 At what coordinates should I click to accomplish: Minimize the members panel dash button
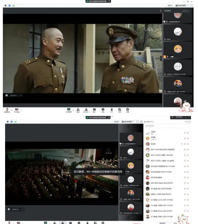[x=184, y=122]
